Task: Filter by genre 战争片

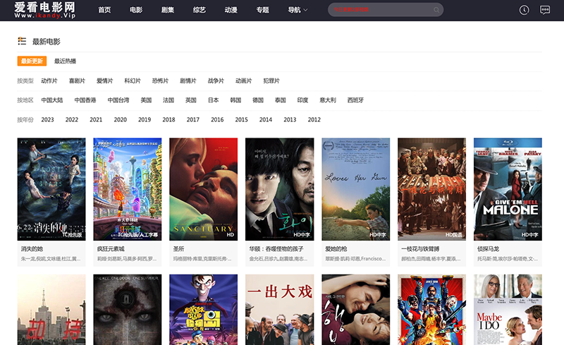Action: (216, 80)
